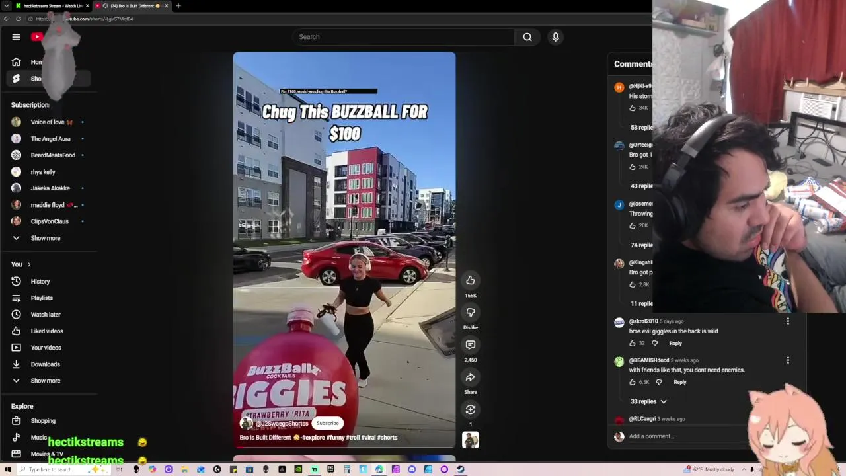Open the sound thumbnail beside the short

click(x=471, y=440)
